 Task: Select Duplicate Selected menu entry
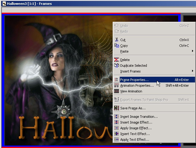click(x=154, y=66)
